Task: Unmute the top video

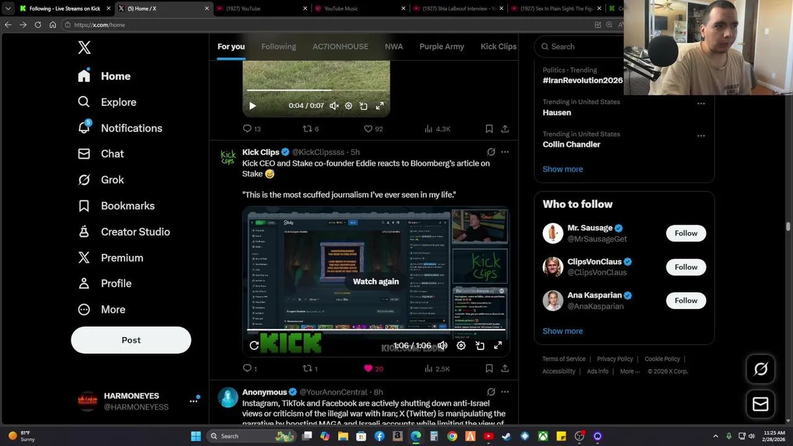Action: pyautogui.click(x=334, y=106)
